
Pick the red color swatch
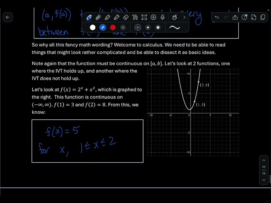pos(113,27)
